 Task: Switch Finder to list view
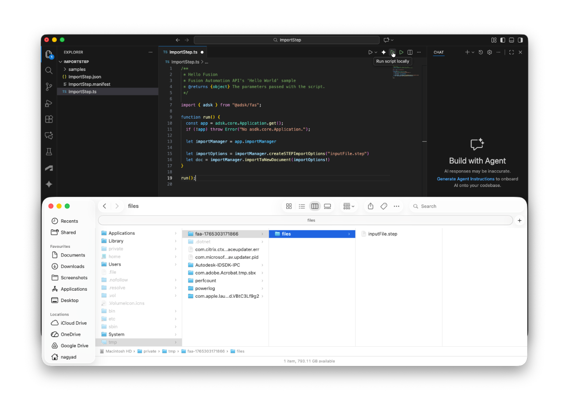coord(302,206)
